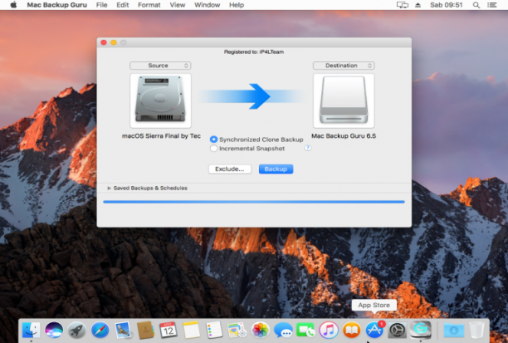This screenshot has width=508, height=343.
Task: Open Finder from the dock
Action: point(31,330)
